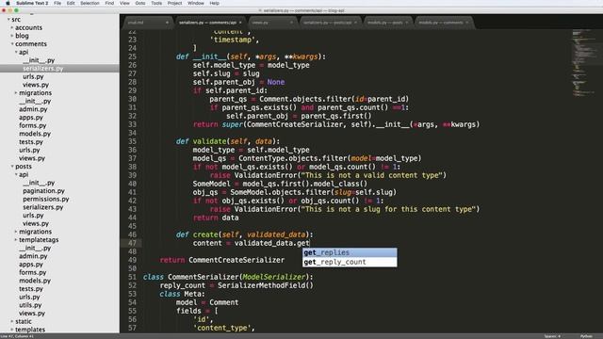Open admin.py directly under comments folder
Screen dimensions: 603x339
(x=33, y=109)
